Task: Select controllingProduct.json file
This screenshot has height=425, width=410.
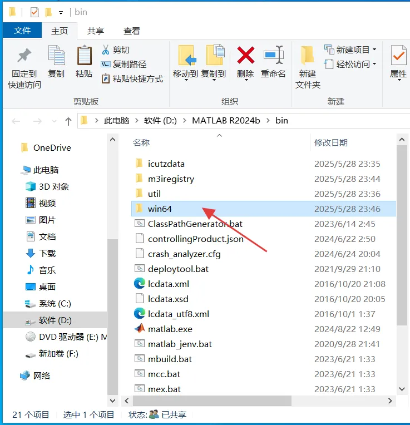Action: [263, 239]
